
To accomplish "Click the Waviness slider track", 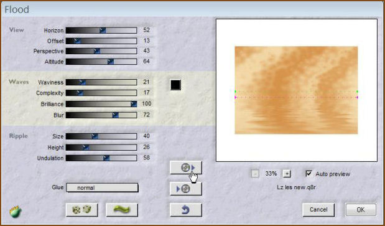I will [101, 82].
